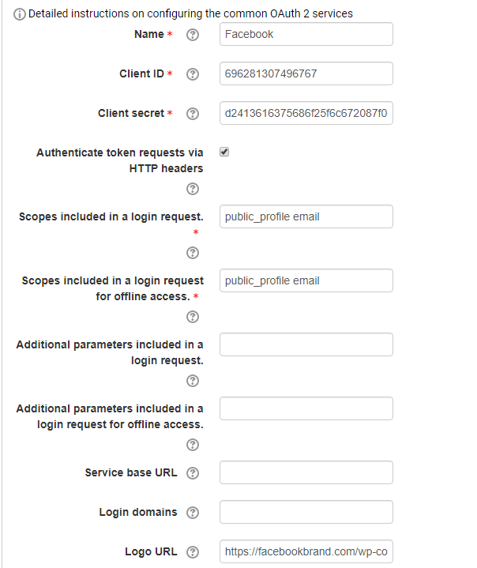Image resolution: width=477 pixels, height=568 pixels.
Task: Open help for Login domains
Action: tap(192, 513)
